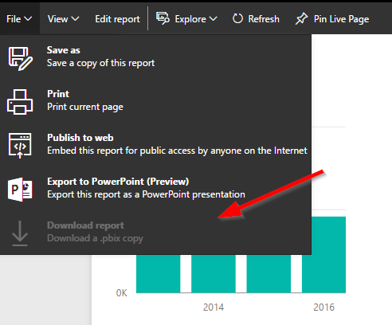392x325 pixels.
Task: Click the Refresh circular arrow icon
Action: [x=237, y=18]
